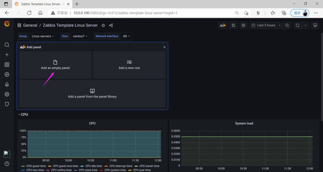
Task: Open the Dashboards icon in sidebar
Action: [x=7, y=65]
